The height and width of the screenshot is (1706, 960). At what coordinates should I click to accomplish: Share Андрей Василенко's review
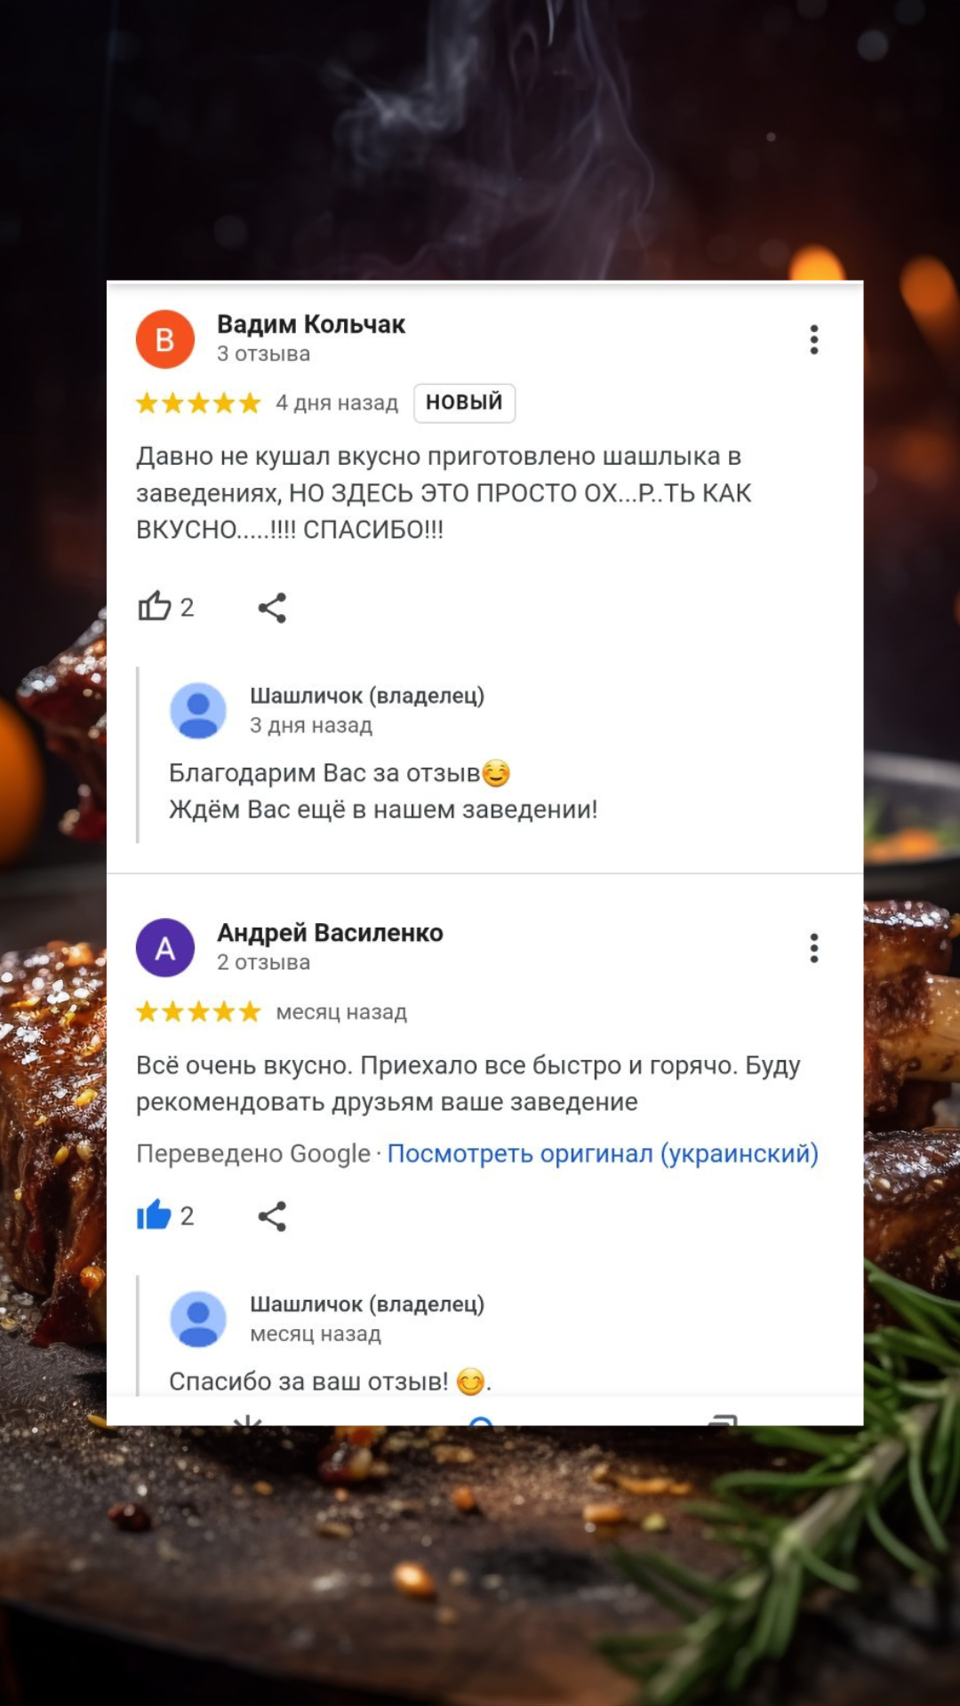point(272,1216)
